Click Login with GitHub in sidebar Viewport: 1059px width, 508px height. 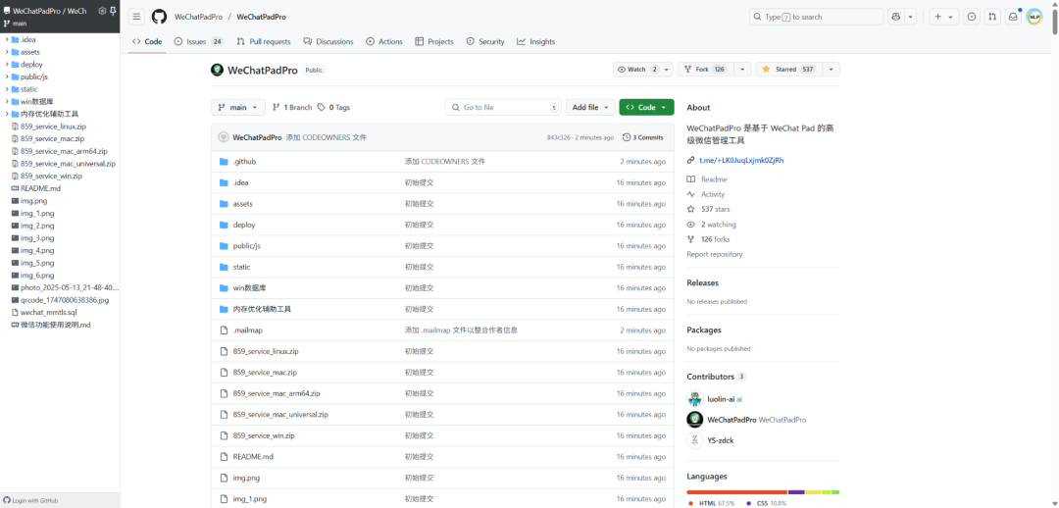[31, 500]
